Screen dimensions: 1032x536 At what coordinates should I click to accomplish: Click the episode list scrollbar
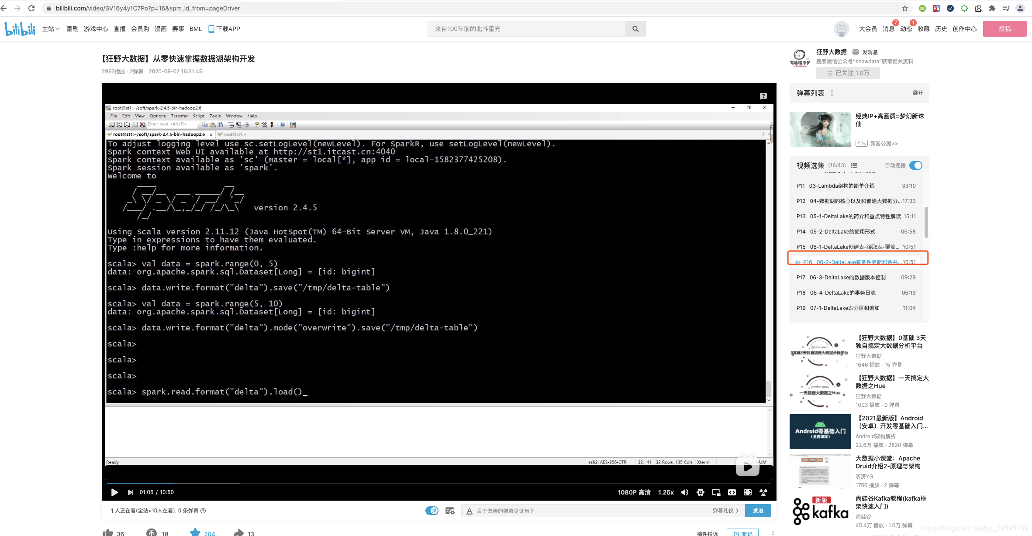[x=926, y=223]
